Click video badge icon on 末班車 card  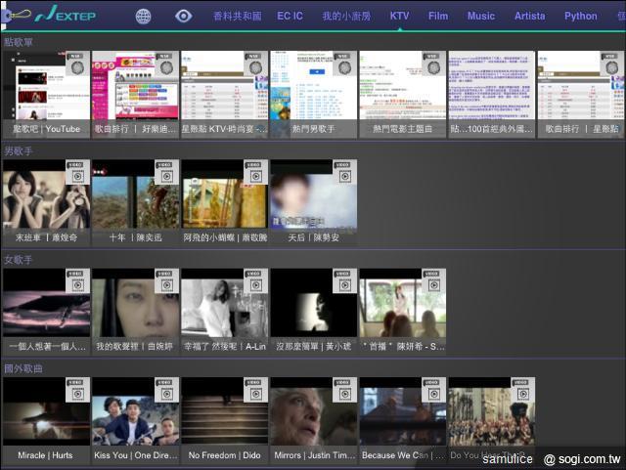click(77, 172)
